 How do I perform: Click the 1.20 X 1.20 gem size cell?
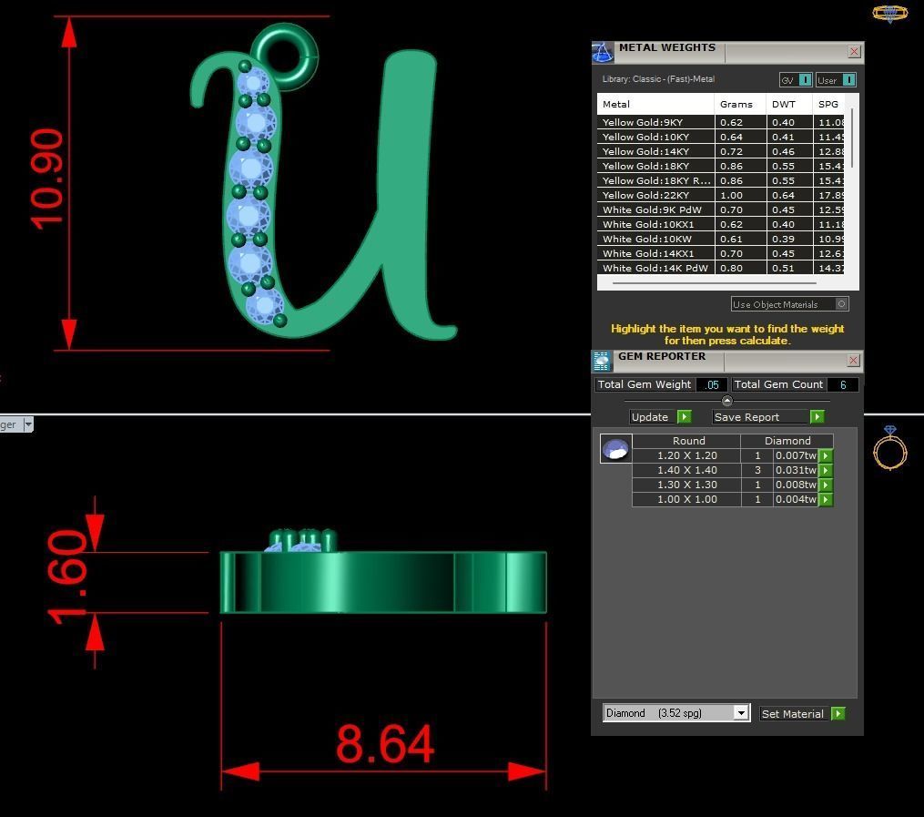click(686, 455)
